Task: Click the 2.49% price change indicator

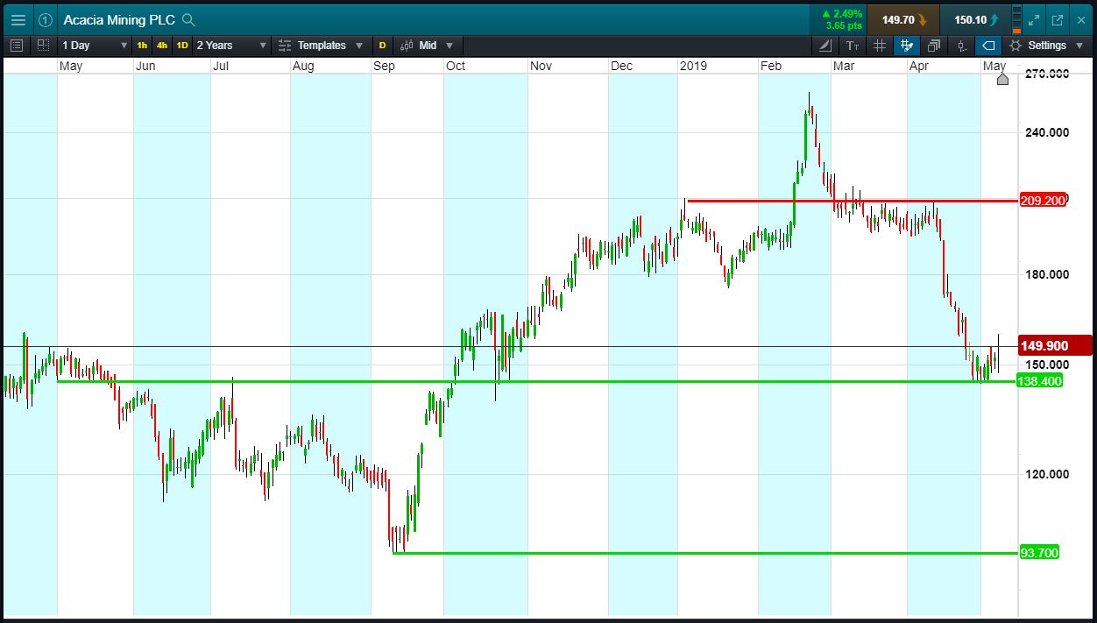Action: coord(842,14)
